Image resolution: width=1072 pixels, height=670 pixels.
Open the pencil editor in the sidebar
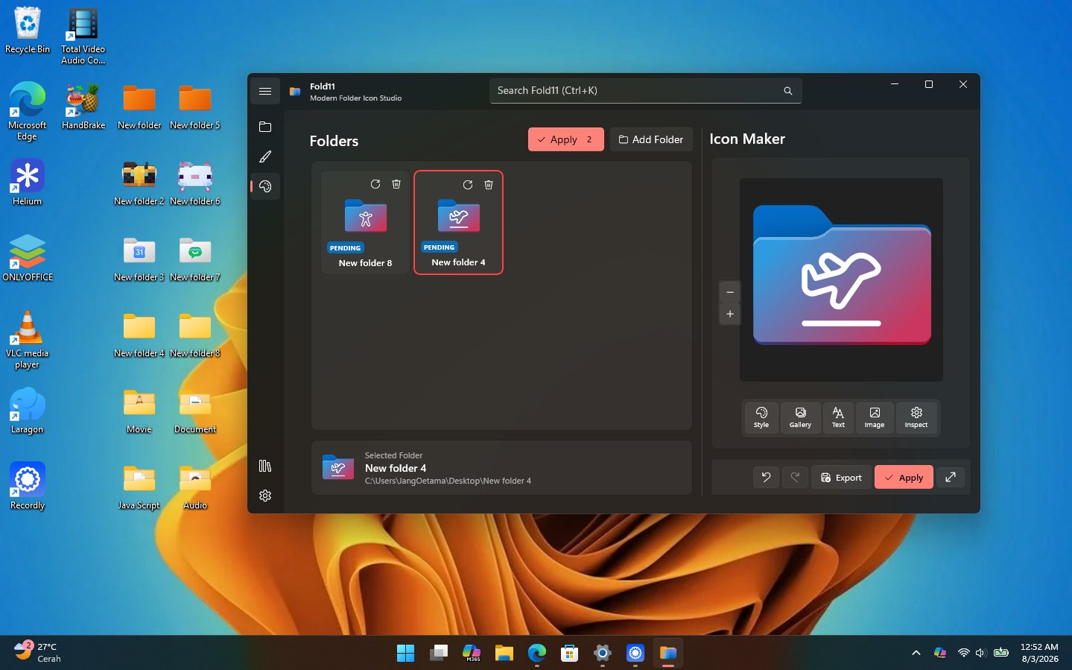[265, 157]
